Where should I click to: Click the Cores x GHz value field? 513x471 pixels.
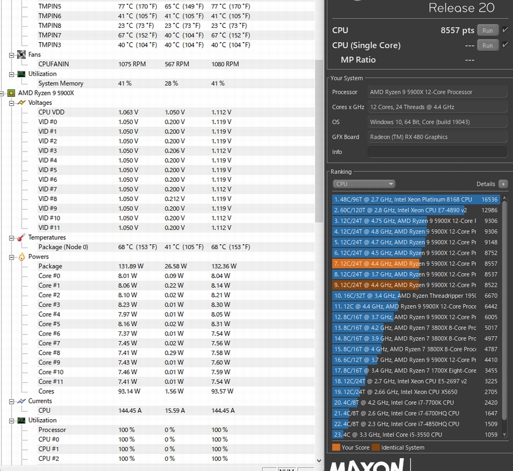tap(437, 107)
